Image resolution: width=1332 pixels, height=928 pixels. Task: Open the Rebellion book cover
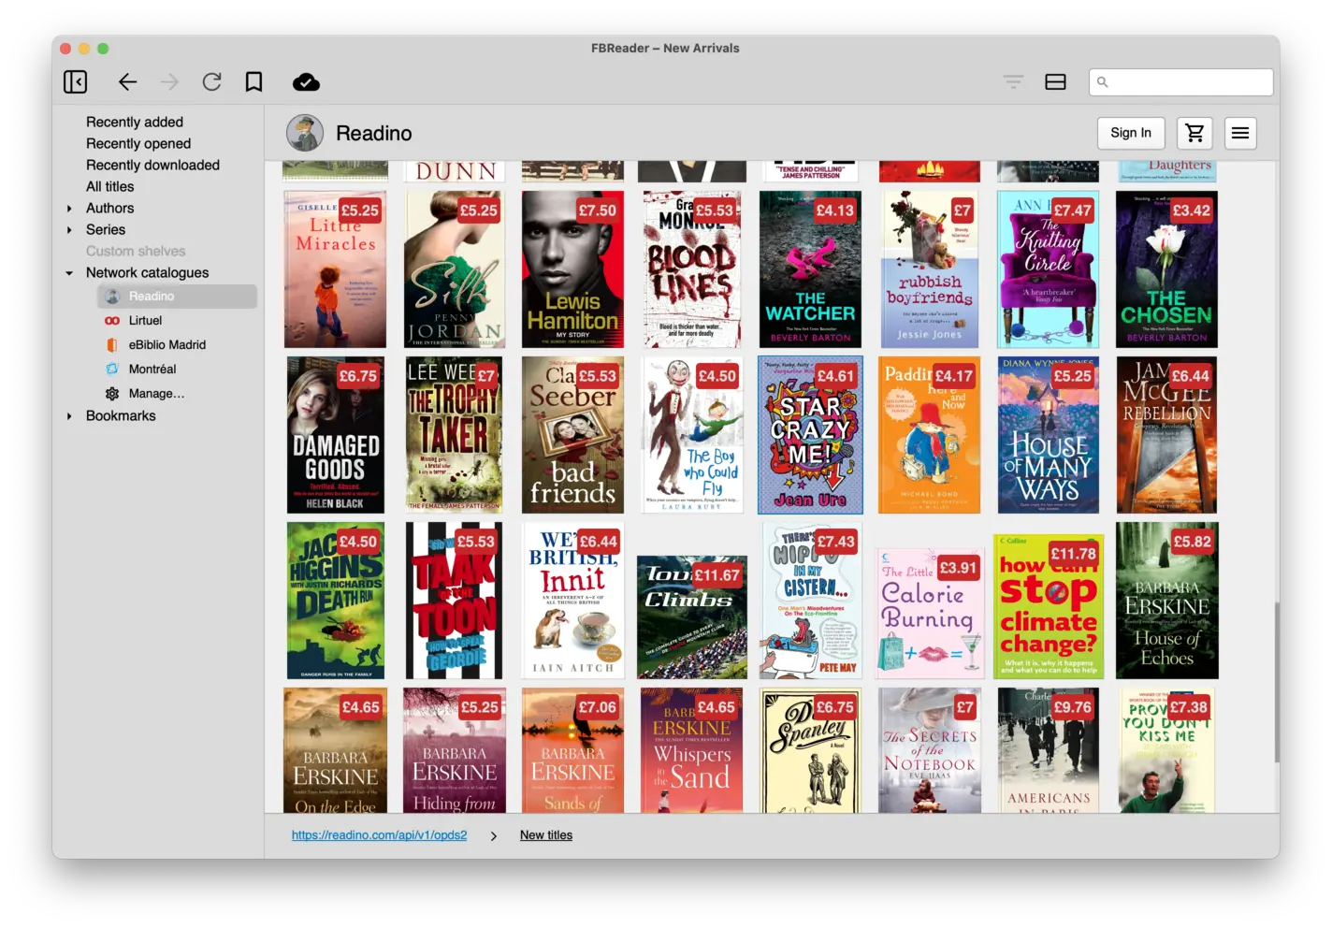click(1166, 435)
